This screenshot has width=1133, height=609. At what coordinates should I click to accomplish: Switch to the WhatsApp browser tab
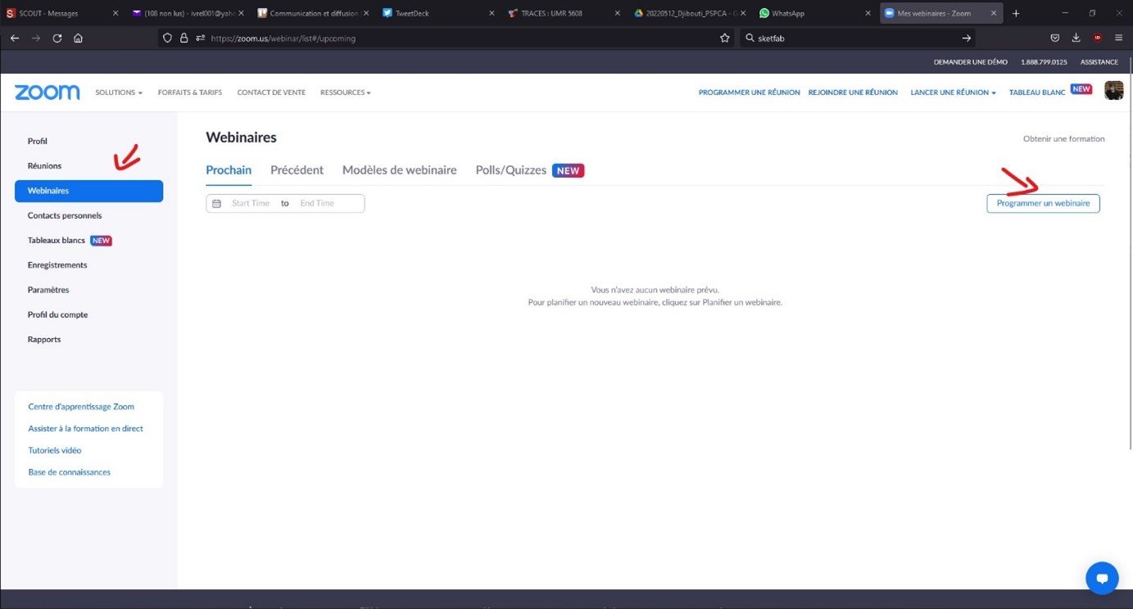[788, 13]
